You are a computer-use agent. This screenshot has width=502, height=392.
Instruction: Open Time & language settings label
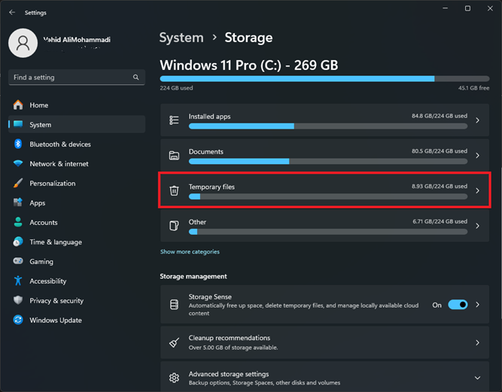click(56, 242)
